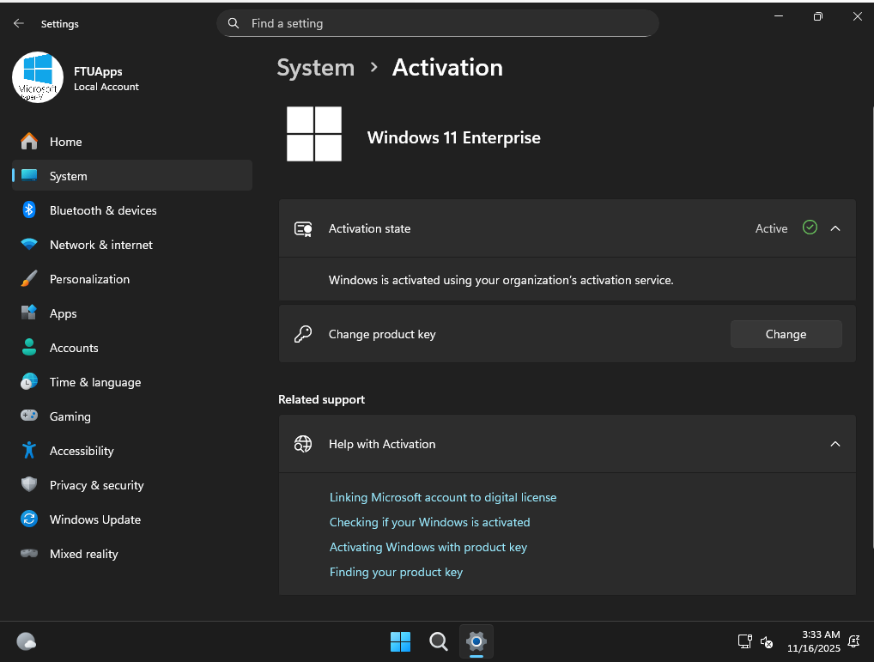Click the FTUApps account profile picture

point(38,77)
